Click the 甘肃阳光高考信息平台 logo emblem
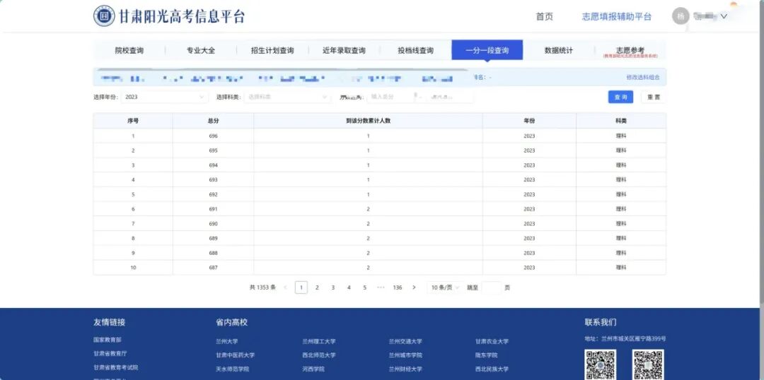This screenshot has width=764, height=380. pyautogui.click(x=104, y=16)
